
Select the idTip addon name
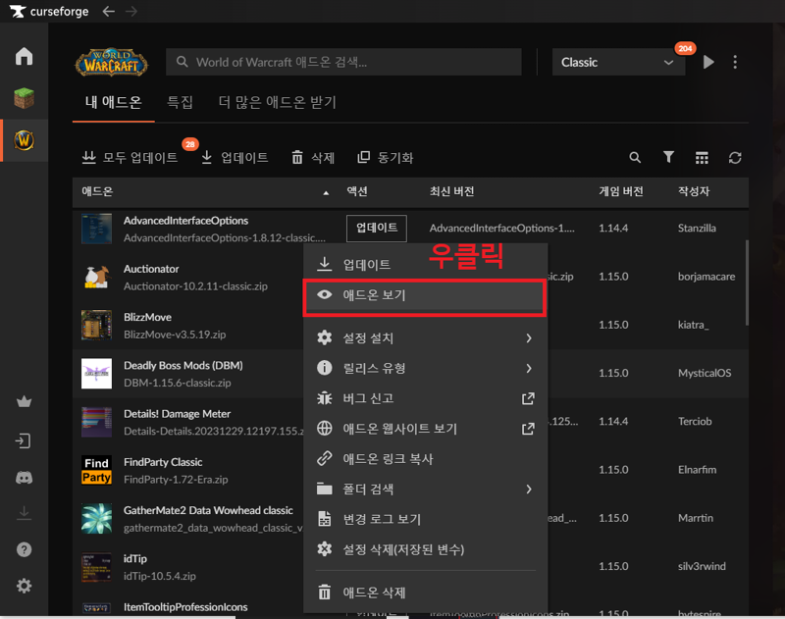135,558
